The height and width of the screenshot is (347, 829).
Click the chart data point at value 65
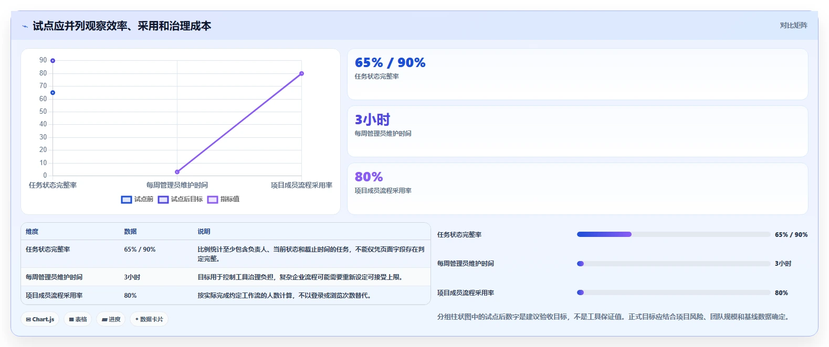click(53, 93)
